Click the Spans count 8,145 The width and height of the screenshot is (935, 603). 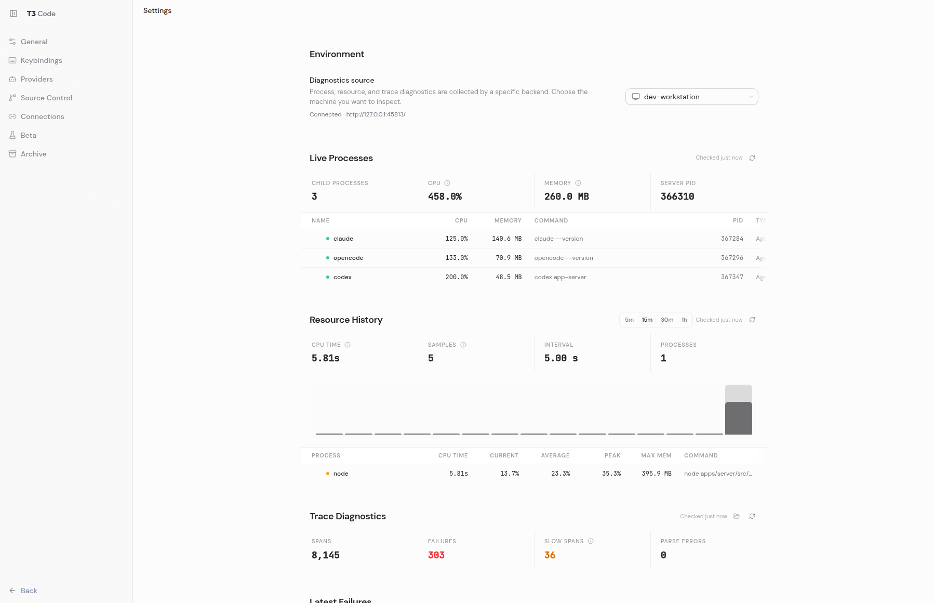(326, 555)
